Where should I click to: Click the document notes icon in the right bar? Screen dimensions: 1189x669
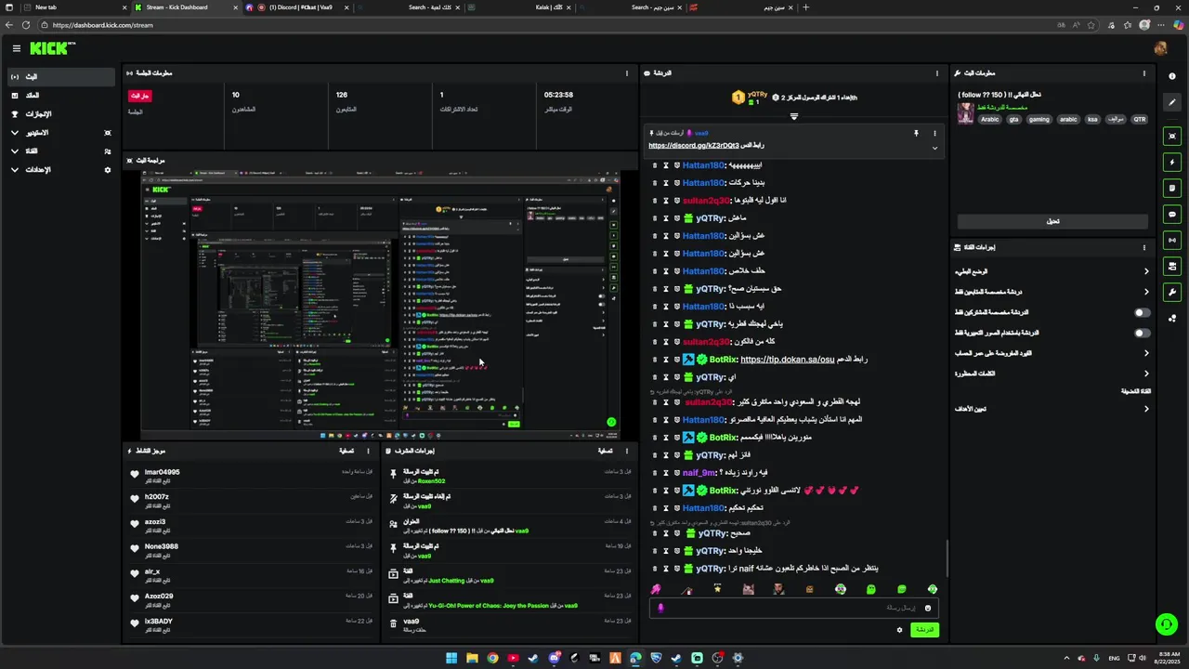1172,188
